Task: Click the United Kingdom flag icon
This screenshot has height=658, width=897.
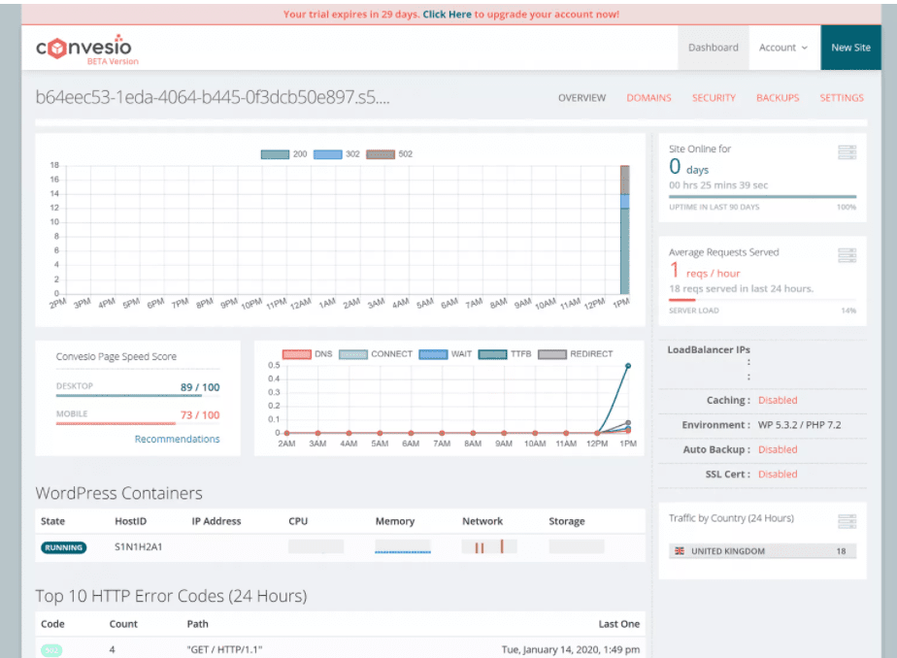Action: (x=680, y=551)
